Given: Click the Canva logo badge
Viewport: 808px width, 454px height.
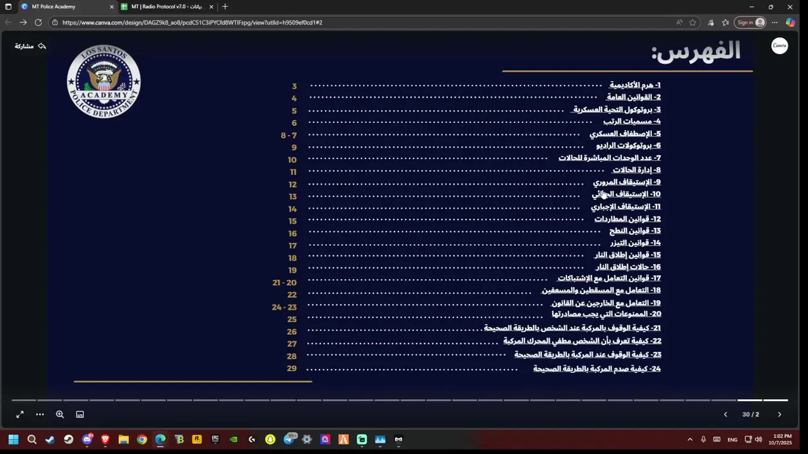Looking at the screenshot, I should tap(780, 46).
